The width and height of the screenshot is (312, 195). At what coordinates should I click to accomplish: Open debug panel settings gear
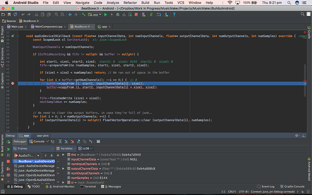296,135
